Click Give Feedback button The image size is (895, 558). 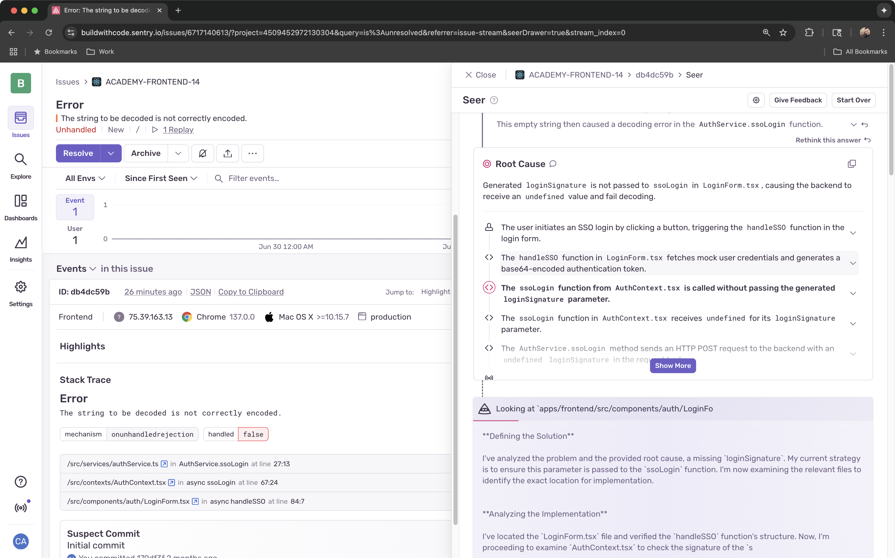[798, 100]
